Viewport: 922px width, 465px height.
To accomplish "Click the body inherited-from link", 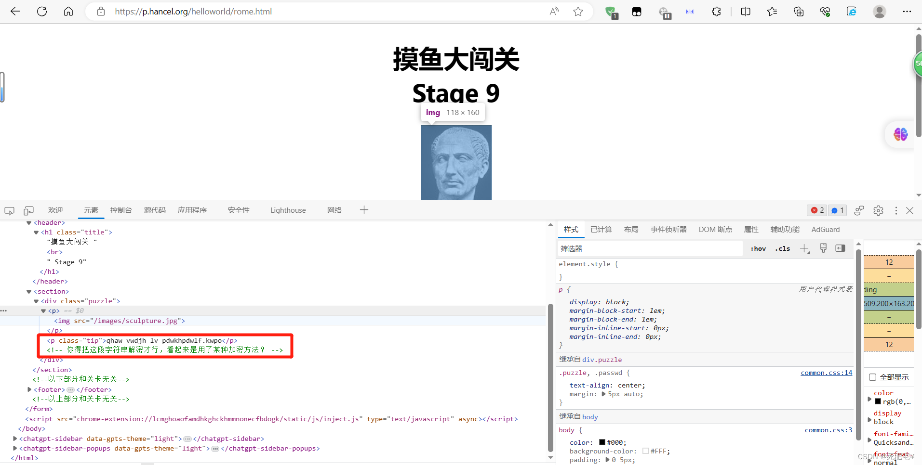I will 590,417.
